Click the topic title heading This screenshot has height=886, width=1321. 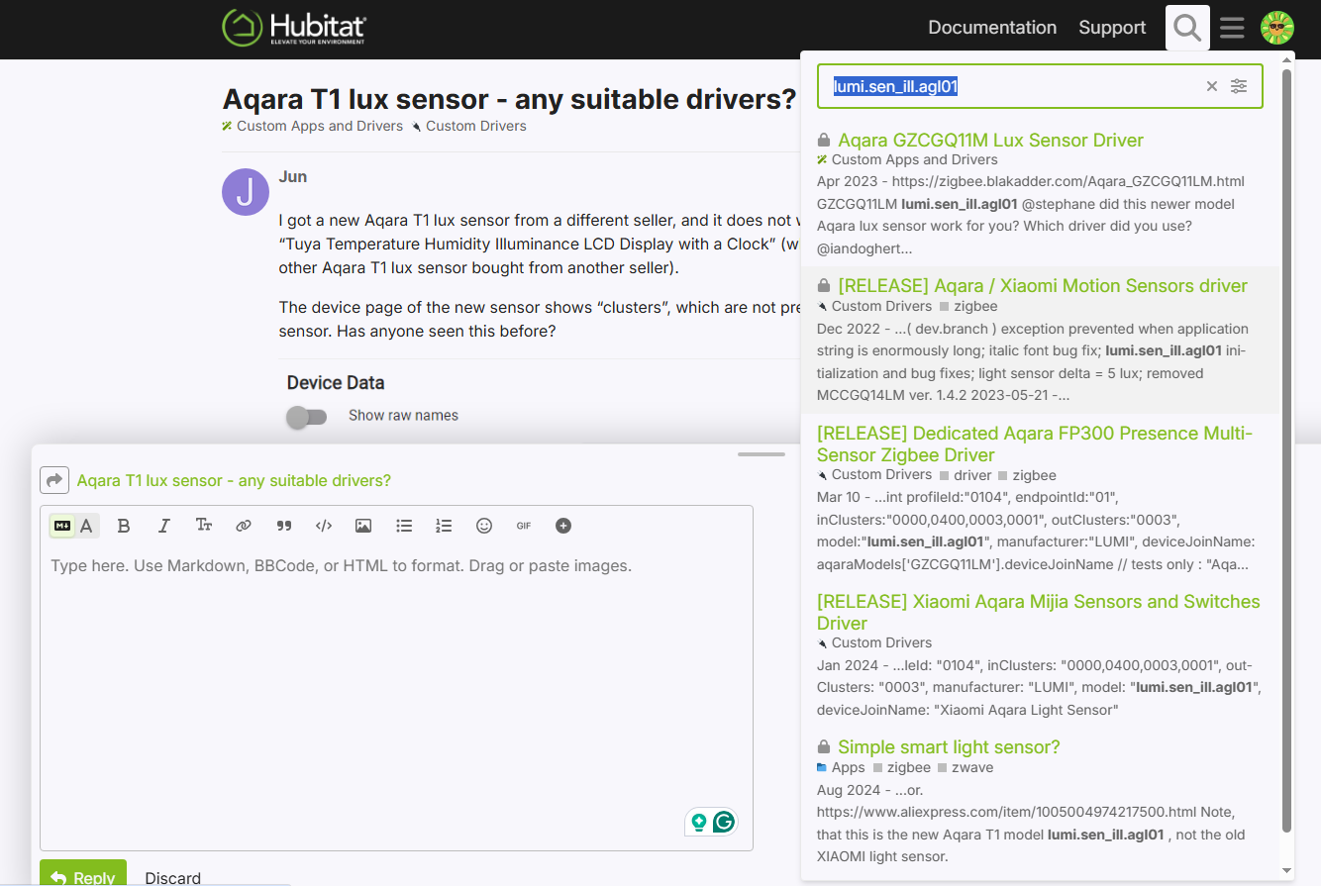(x=509, y=99)
